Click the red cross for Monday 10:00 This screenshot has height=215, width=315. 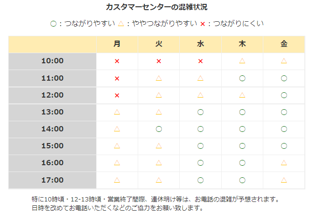tap(117, 61)
